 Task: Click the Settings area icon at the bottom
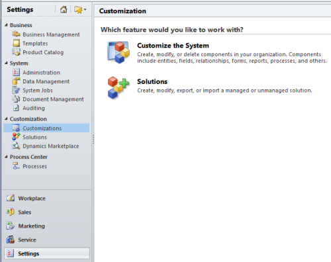point(11,253)
